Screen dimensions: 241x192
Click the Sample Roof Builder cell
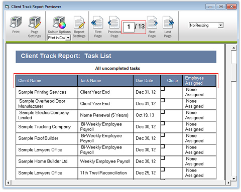click(x=47, y=138)
